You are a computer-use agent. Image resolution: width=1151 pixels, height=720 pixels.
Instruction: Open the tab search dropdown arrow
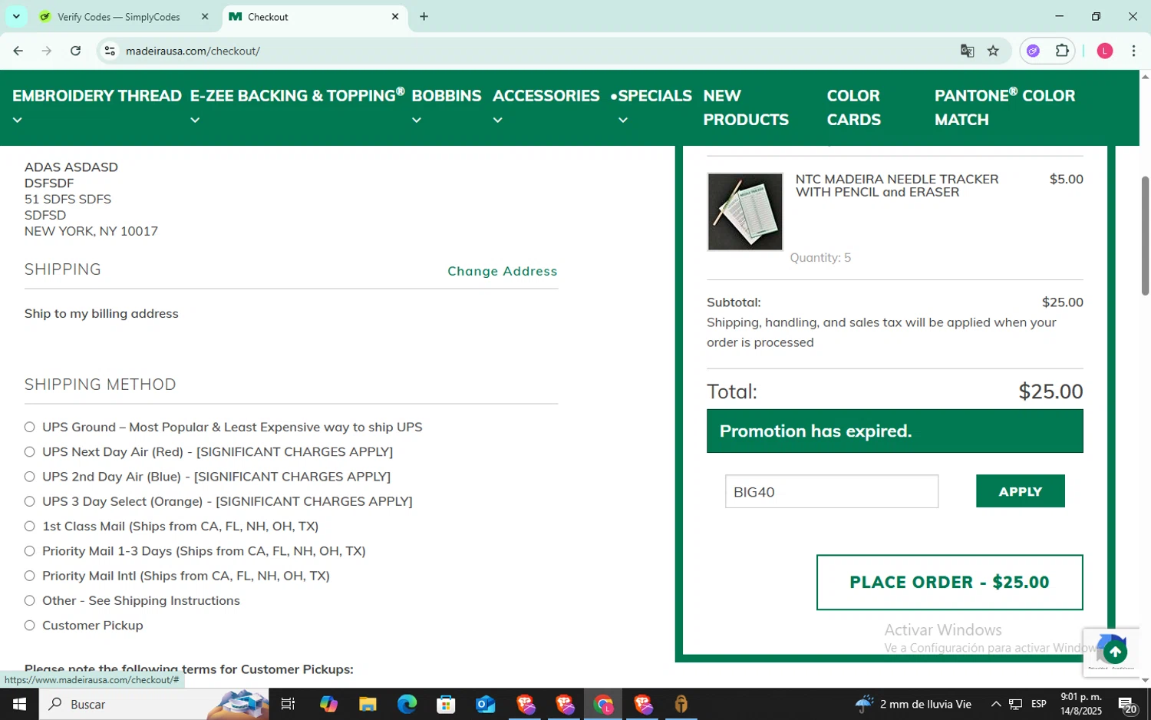point(16,16)
